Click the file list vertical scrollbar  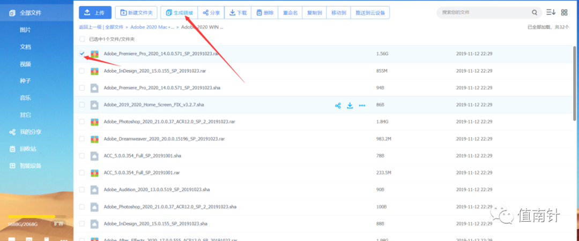click(x=574, y=83)
